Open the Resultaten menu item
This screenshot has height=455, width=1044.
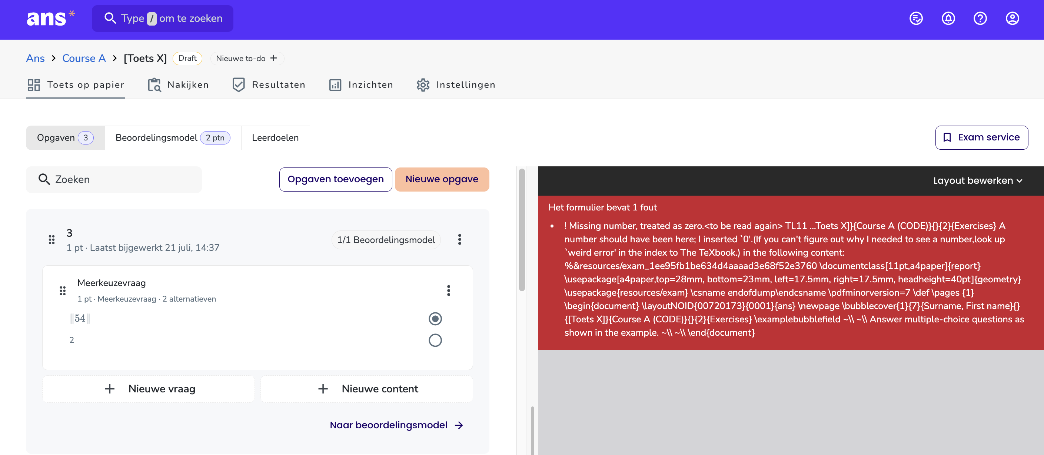point(269,85)
